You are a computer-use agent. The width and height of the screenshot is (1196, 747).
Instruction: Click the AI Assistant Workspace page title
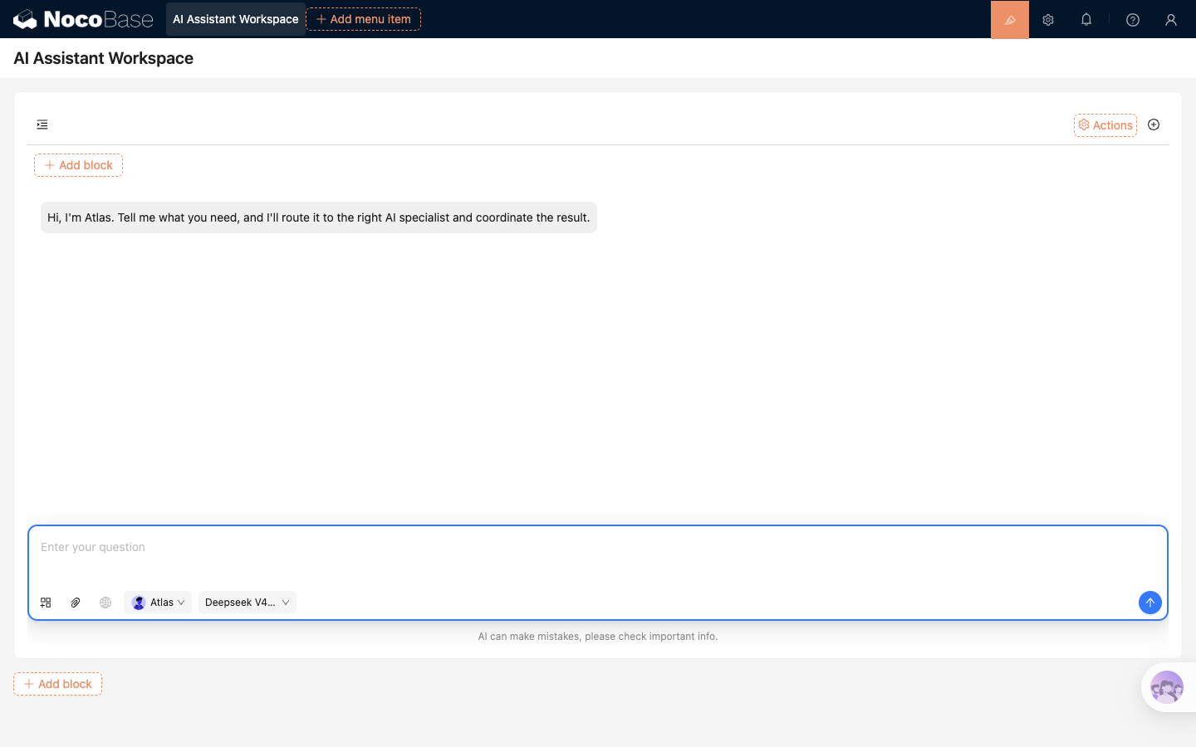(x=104, y=58)
